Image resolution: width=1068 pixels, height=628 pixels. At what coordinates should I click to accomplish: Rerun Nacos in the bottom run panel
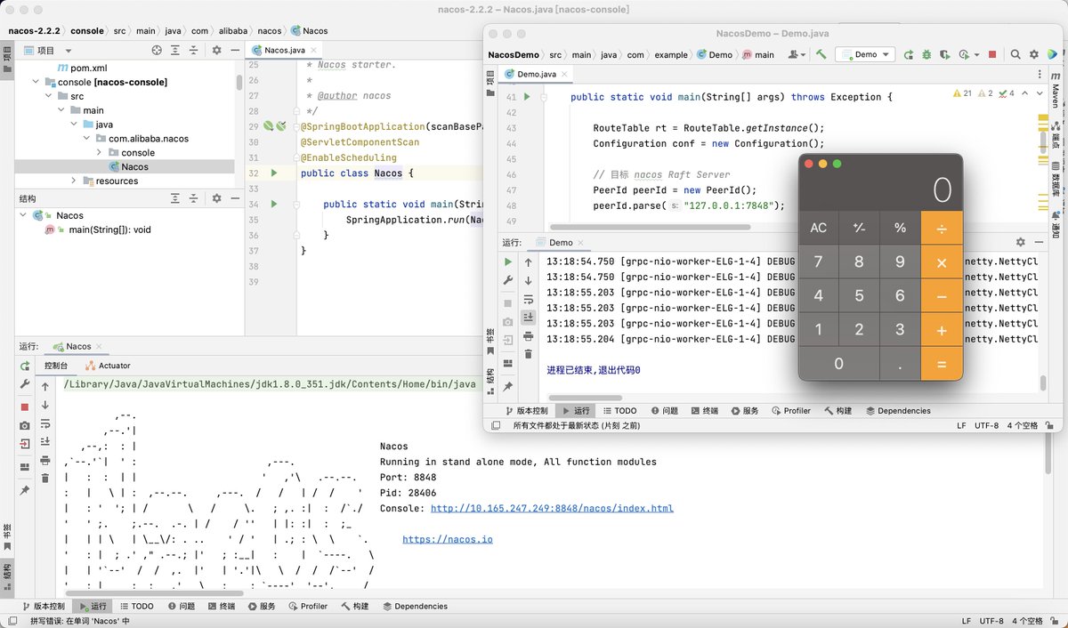pos(25,366)
